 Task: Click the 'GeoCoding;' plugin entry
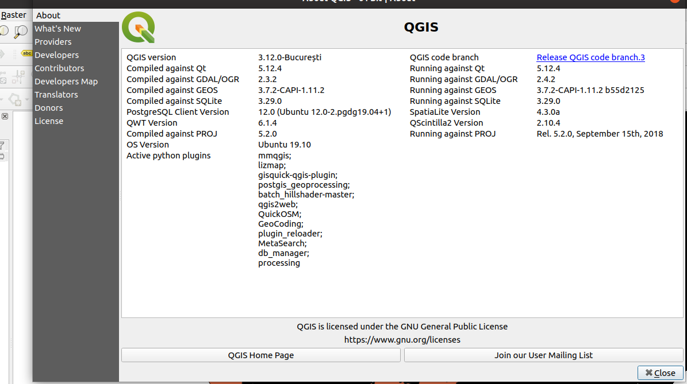point(281,224)
